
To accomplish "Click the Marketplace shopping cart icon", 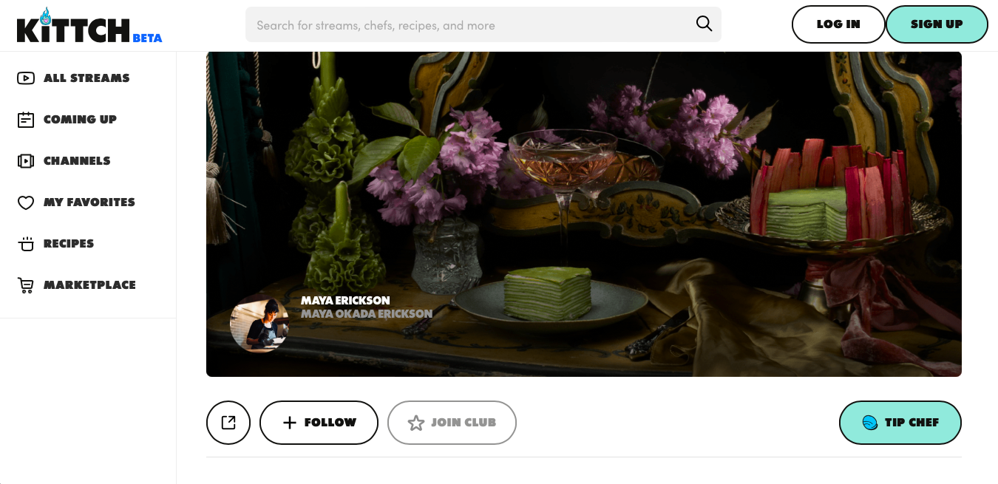I will pyautogui.click(x=26, y=285).
